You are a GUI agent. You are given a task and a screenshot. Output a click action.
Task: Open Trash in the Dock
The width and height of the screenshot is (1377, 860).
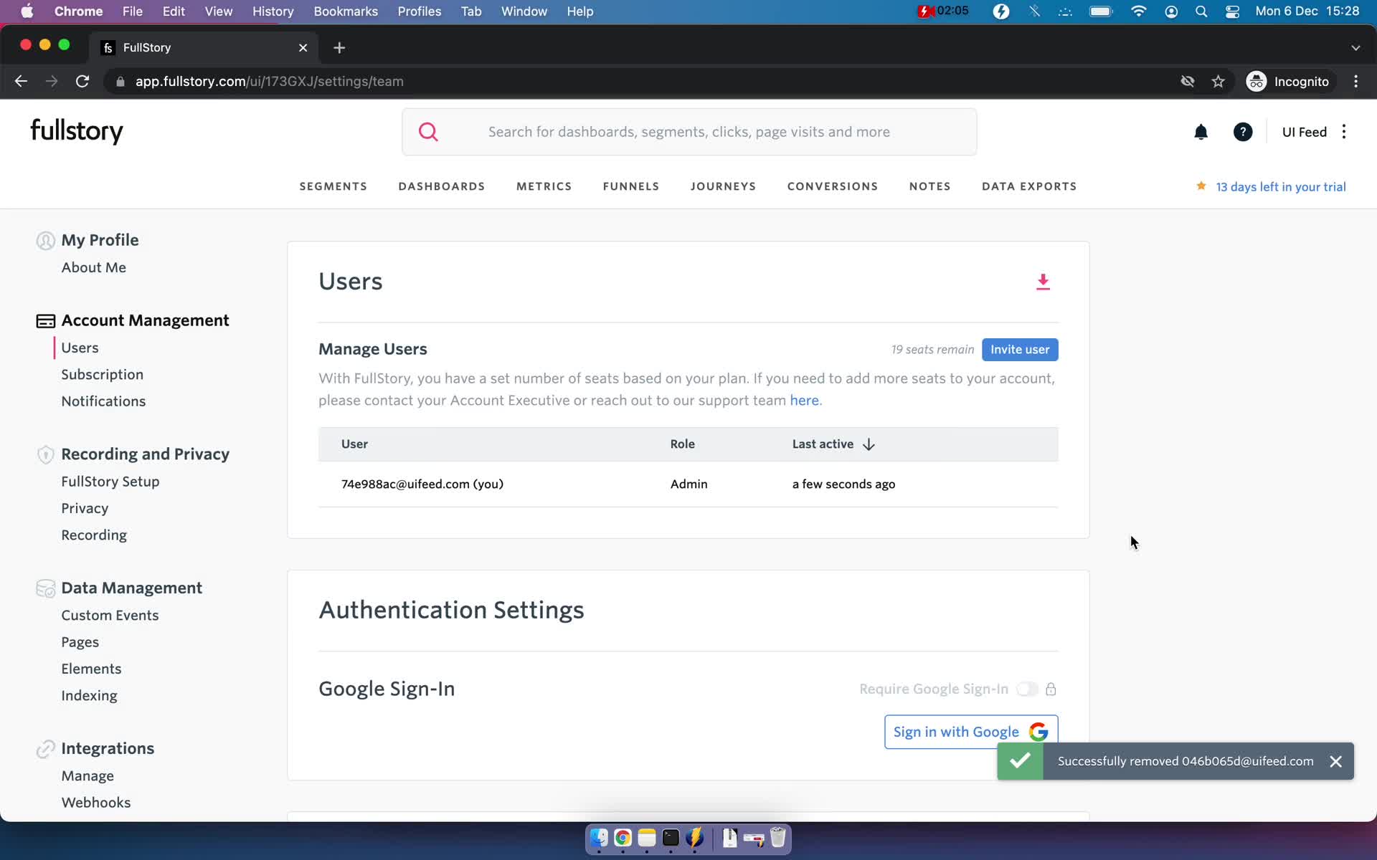pos(778,838)
